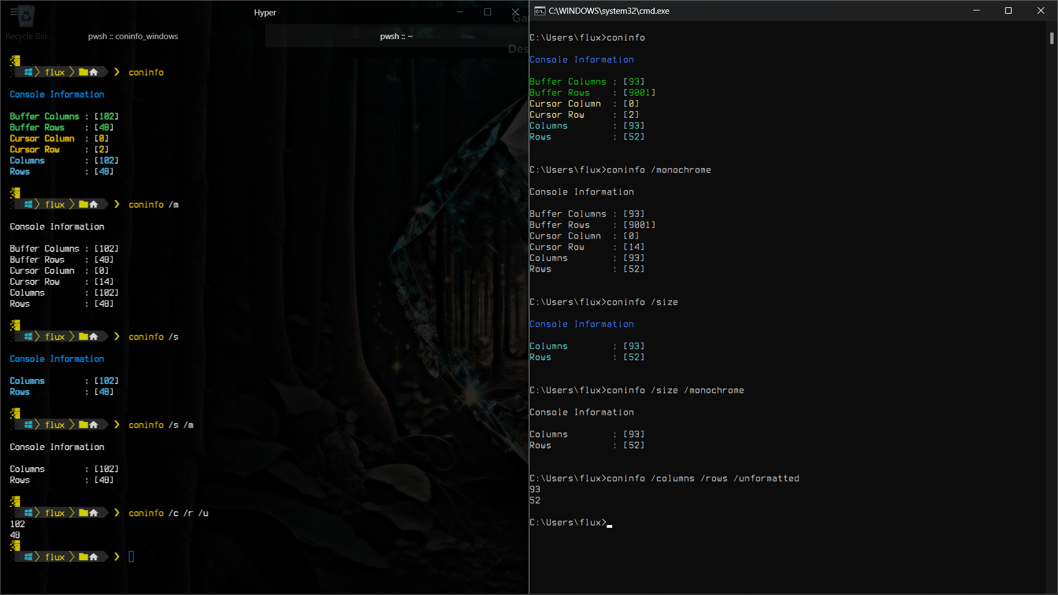The width and height of the screenshot is (1058, 595).
Task: Click yellow chevron before cursor in last Hyper prompt
Action: click(x=117, y=557)
